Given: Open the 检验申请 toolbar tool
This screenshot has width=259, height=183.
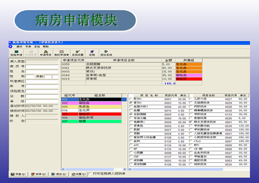Looking at the screenshot, I should [x=16, y=53].
